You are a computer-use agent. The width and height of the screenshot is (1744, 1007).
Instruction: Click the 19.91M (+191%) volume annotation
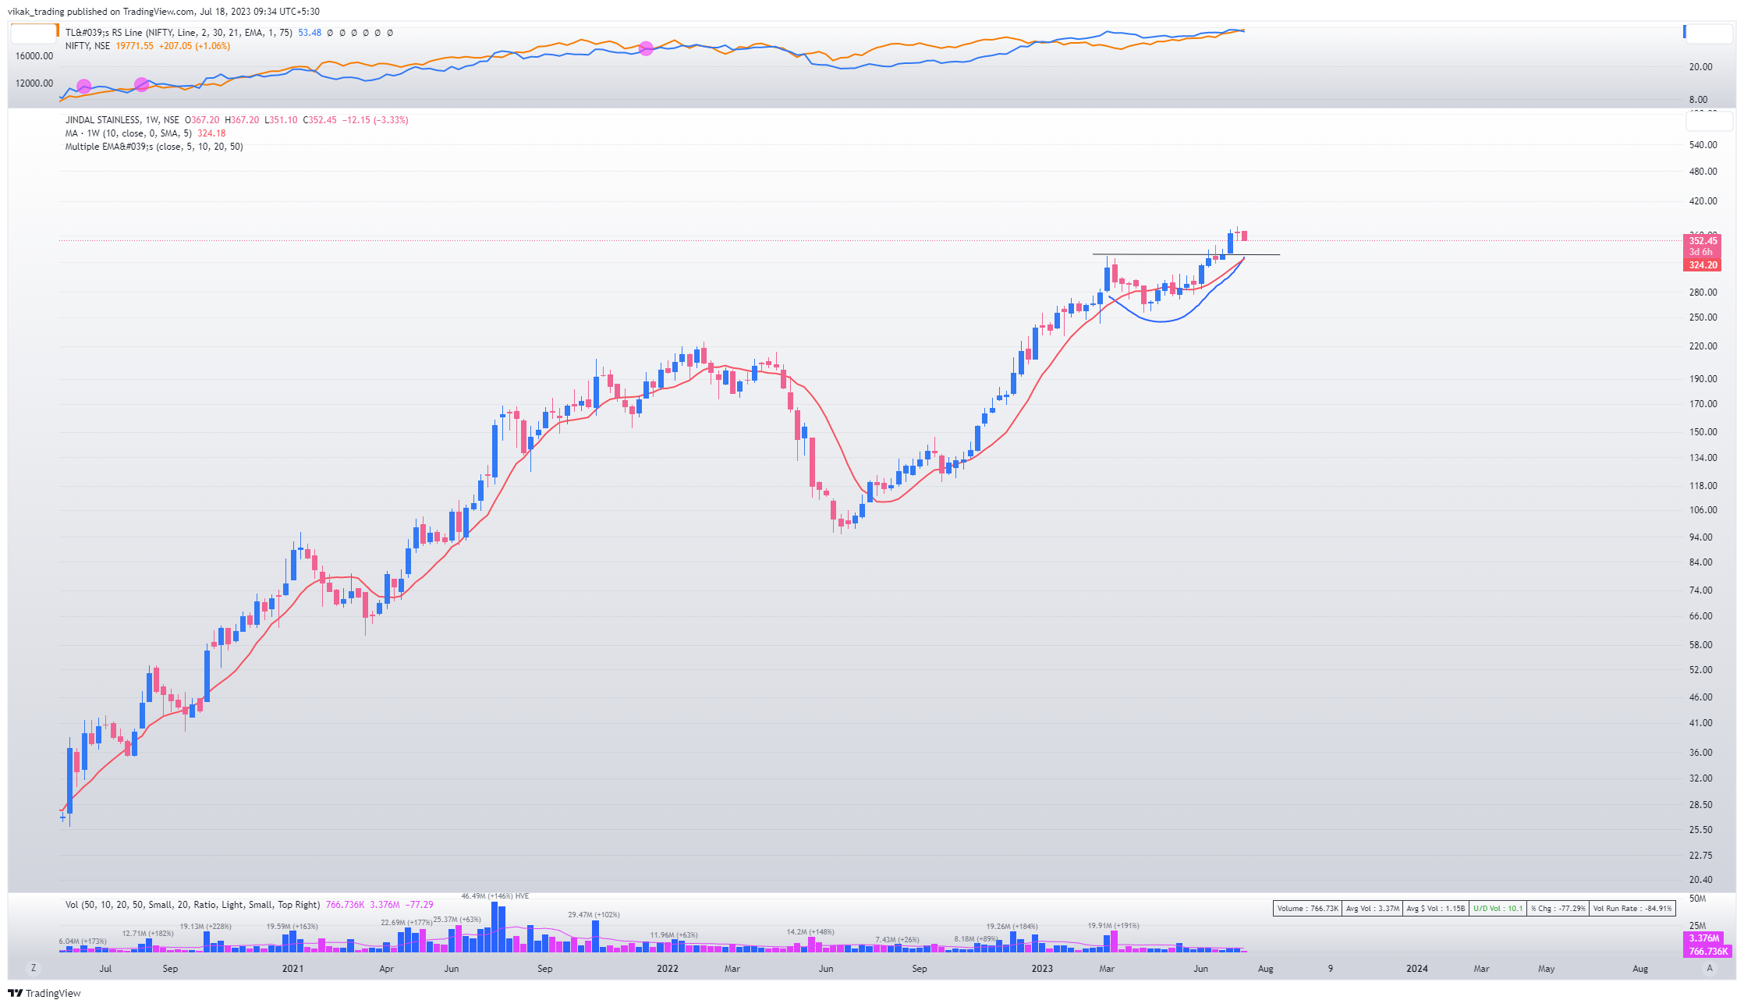tap(1114, 926)
